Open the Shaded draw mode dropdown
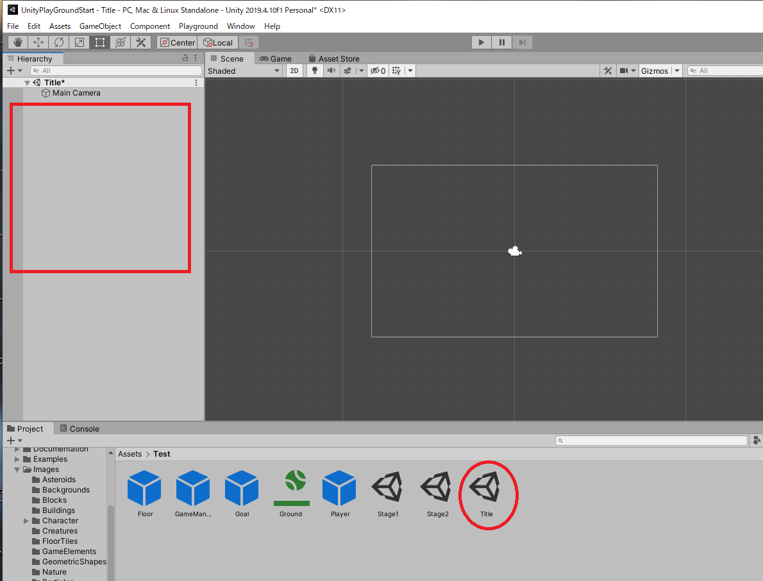Viewport: 763px width, 581px height. click(x=243, y=71)
